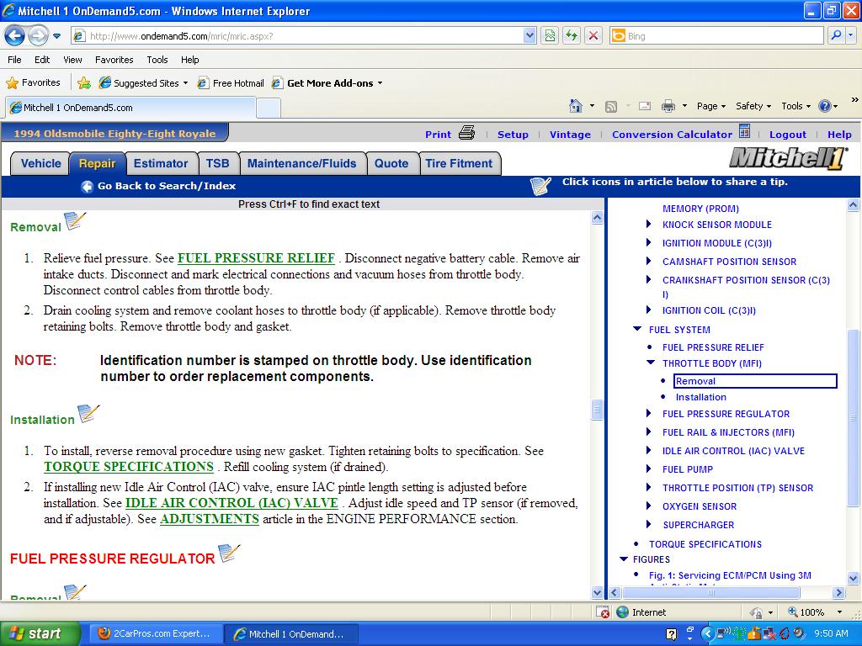Click the Setup link
Viewport: 862px width, 646px height.
point(513,135)
